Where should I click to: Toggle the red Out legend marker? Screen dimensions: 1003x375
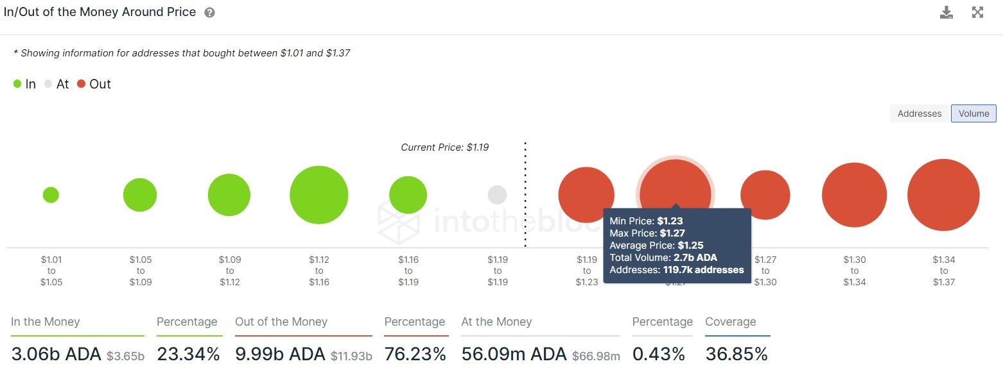(x=81, y=84)
